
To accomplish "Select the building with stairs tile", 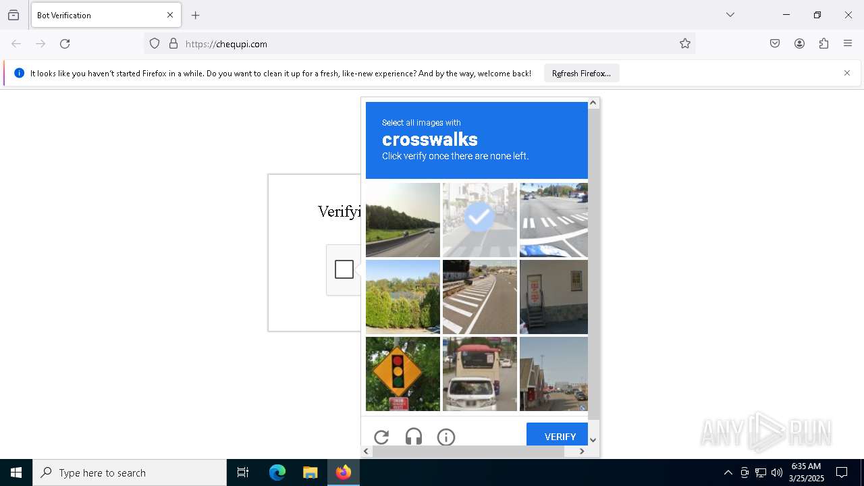I will click(553, 297).
